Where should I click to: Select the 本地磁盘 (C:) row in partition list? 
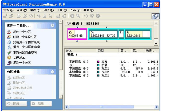[x=112, y=62]
